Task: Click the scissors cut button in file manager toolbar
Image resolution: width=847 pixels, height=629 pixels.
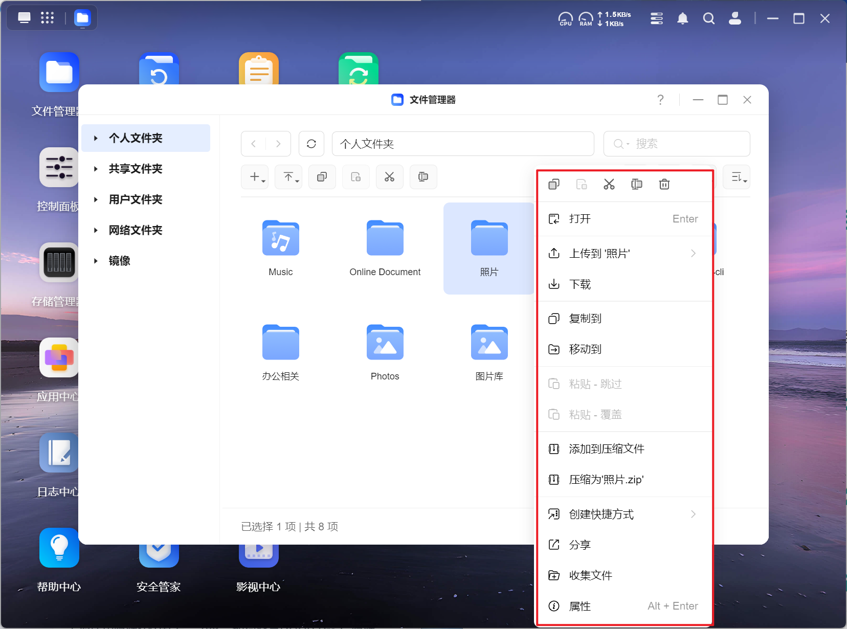Action: [390, 177]
